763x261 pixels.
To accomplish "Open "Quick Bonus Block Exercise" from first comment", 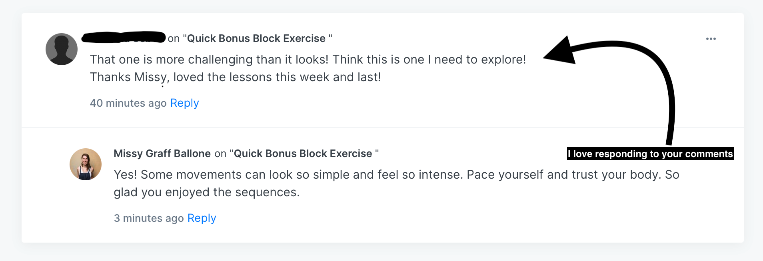I will [256, 38].
